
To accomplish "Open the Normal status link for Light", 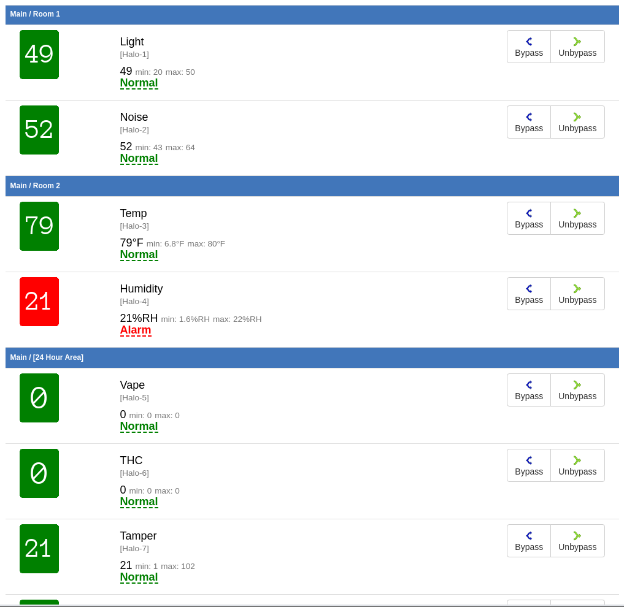I will 139,83.
